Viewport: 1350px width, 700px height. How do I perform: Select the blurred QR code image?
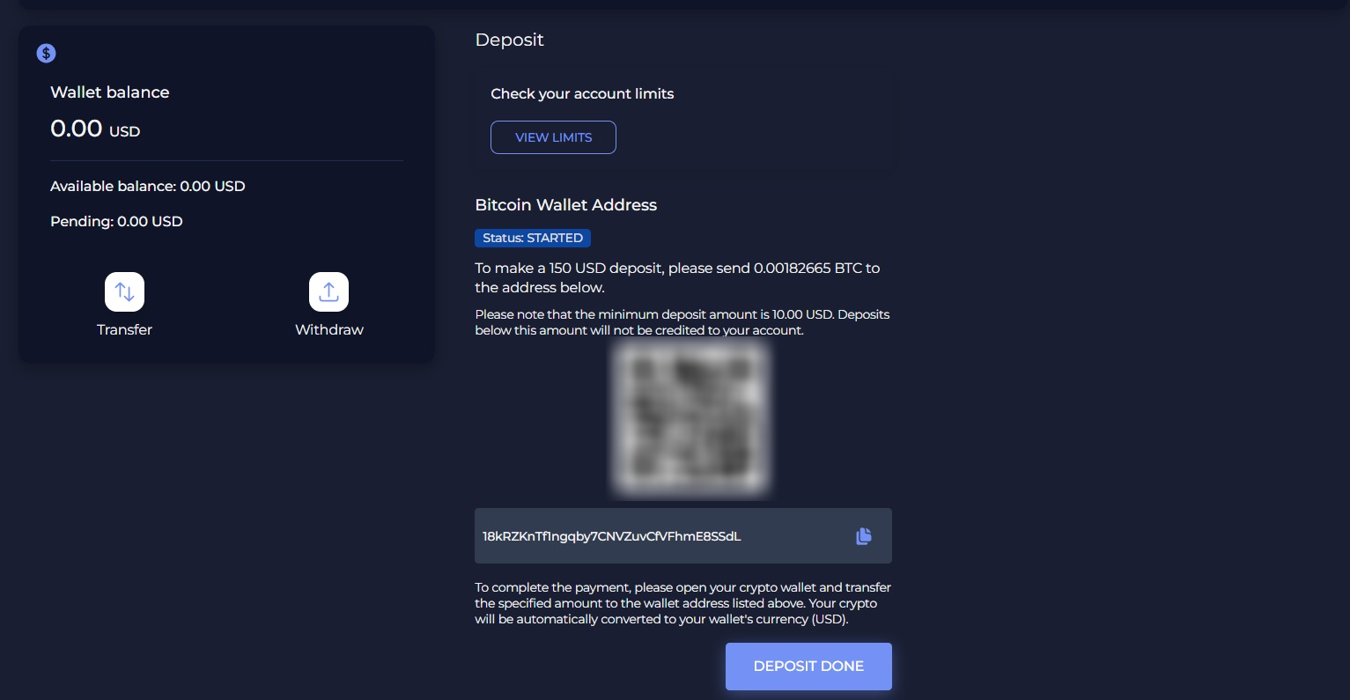coord(691,418)
